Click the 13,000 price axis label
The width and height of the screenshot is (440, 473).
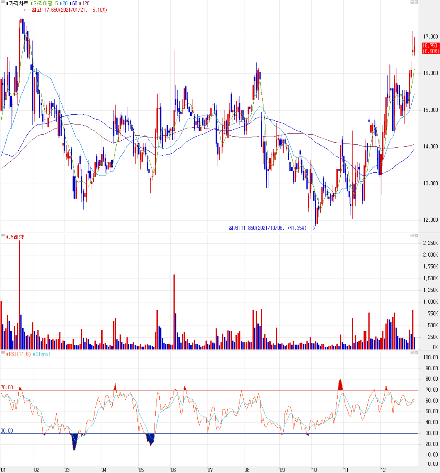click(431, 183)
